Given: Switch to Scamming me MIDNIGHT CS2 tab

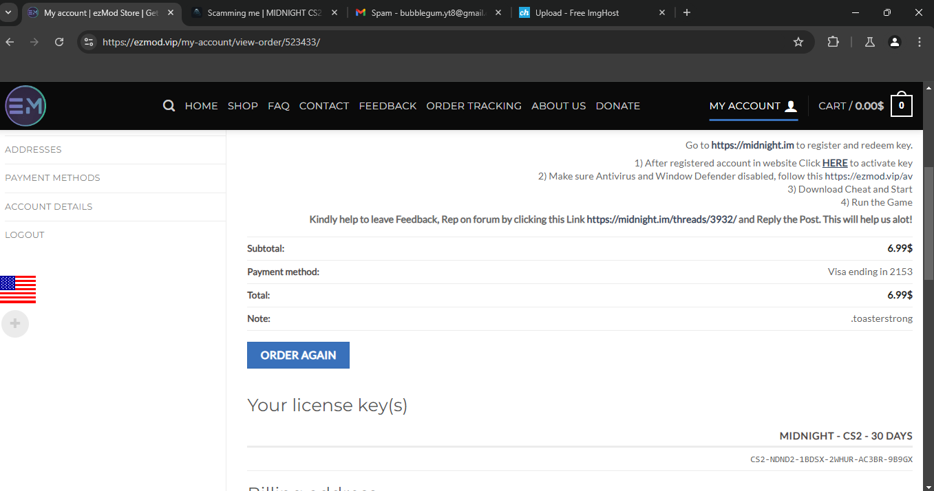Looking at the screenshot, I should 266,12.
